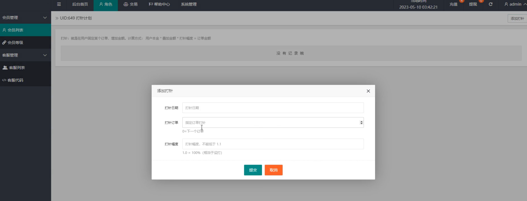
Task: Open 客服代码 in the sidebar
Action: (15, 80)
